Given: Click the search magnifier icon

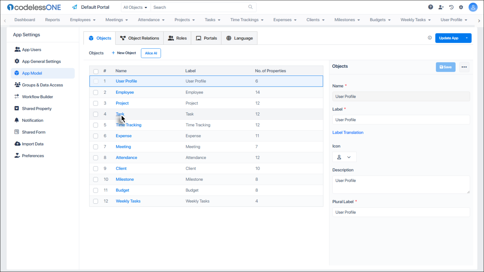Looking at the screenshot, I should tap(251, 7).
